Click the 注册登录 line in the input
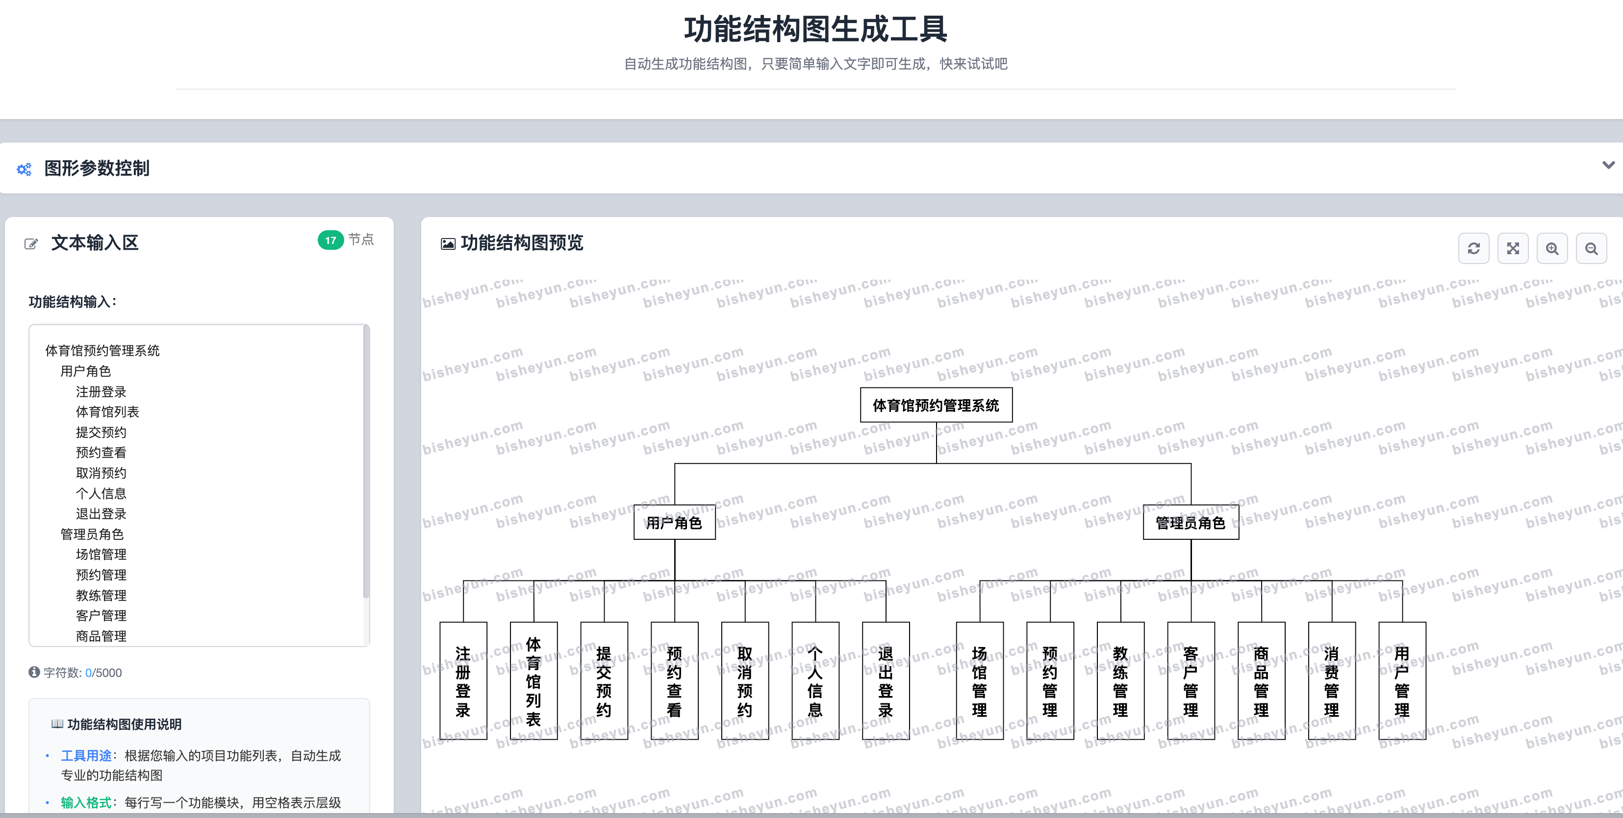Screen dimensions: 1623x818 [x=101, y=391]
